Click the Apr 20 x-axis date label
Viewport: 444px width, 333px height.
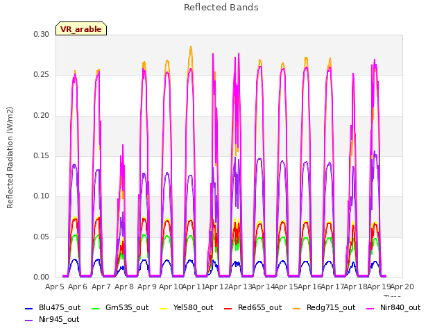click(x=402, y=287)
